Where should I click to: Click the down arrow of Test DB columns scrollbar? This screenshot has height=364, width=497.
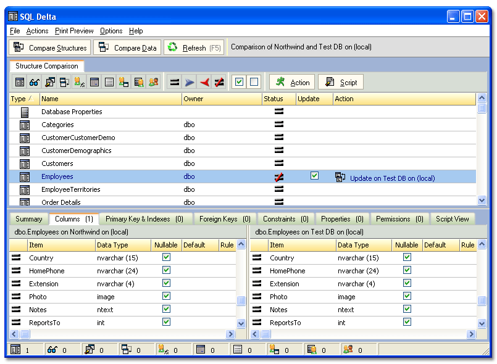pyautogui.click(x=482, y=323)
